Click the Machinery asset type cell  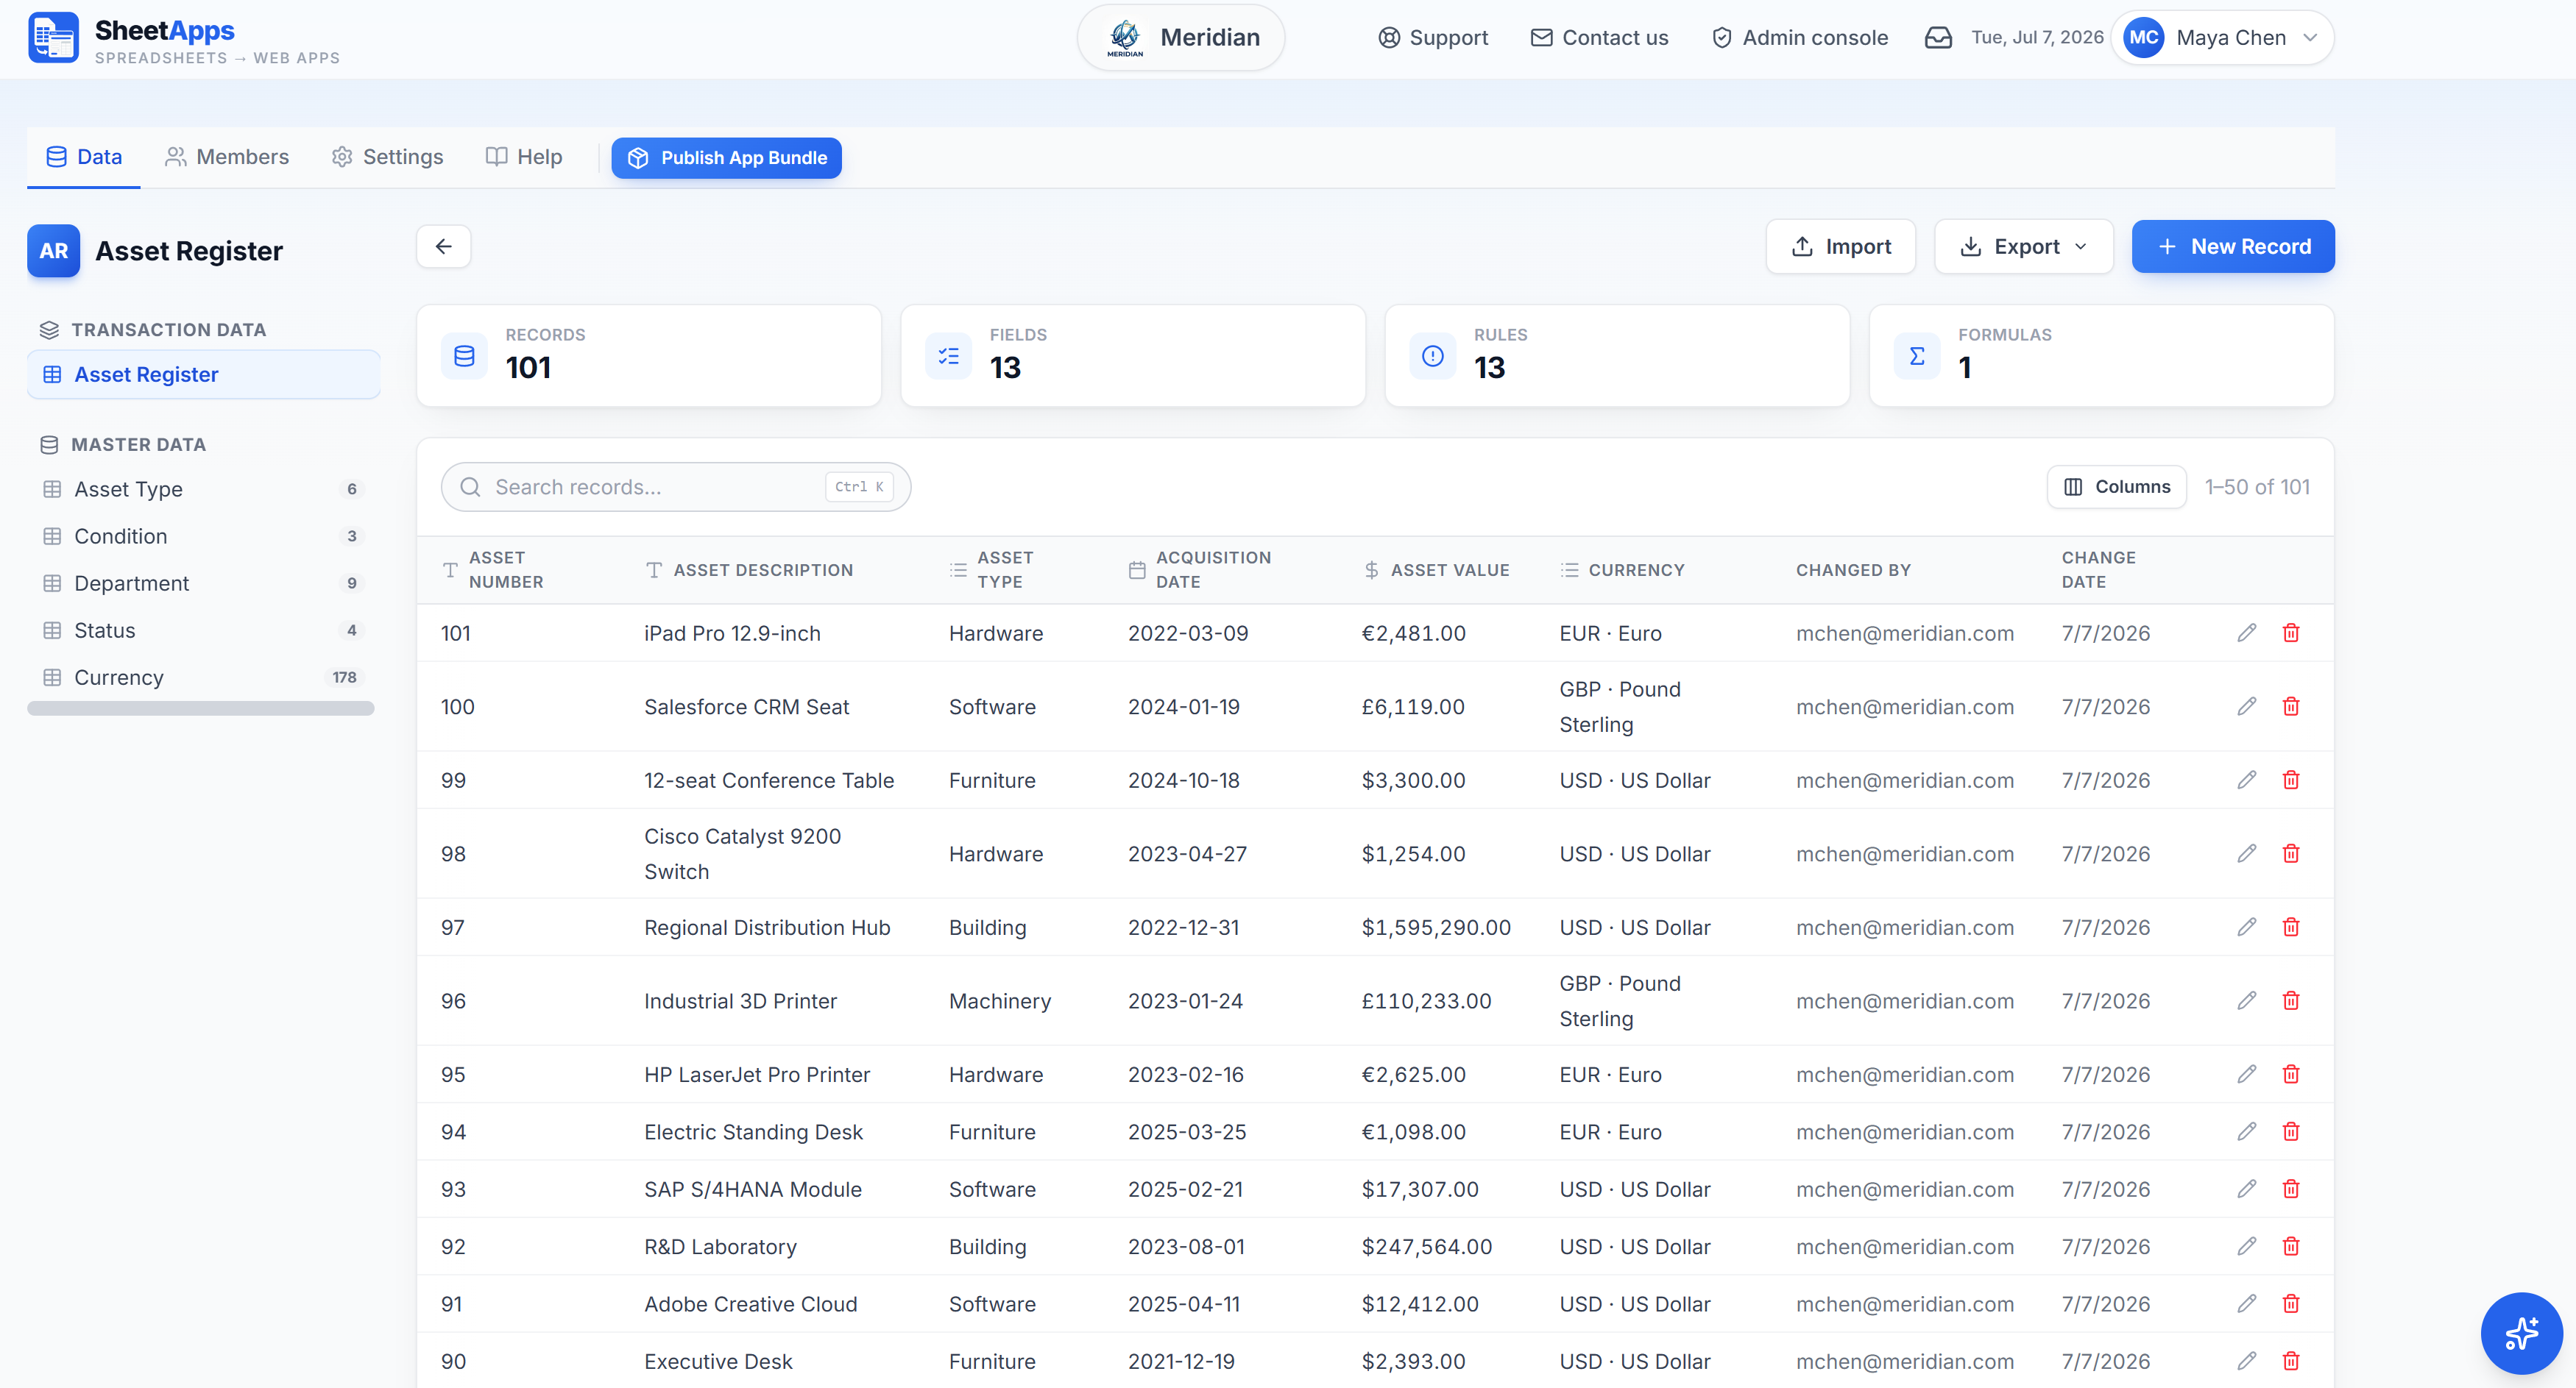(x=1000, y=1000)
